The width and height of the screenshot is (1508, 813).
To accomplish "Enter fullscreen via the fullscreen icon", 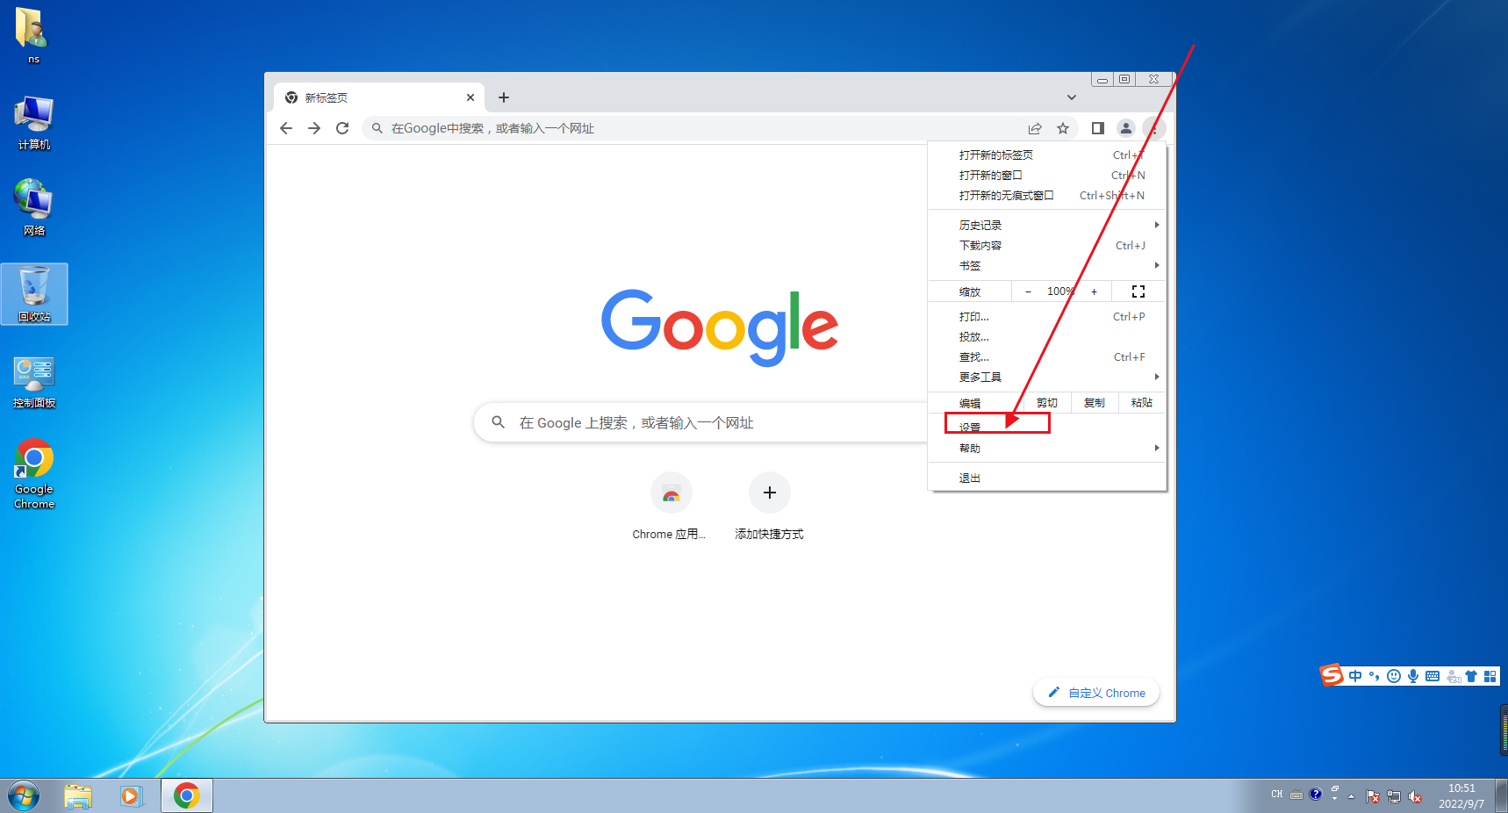I will tap(1138, 291).
